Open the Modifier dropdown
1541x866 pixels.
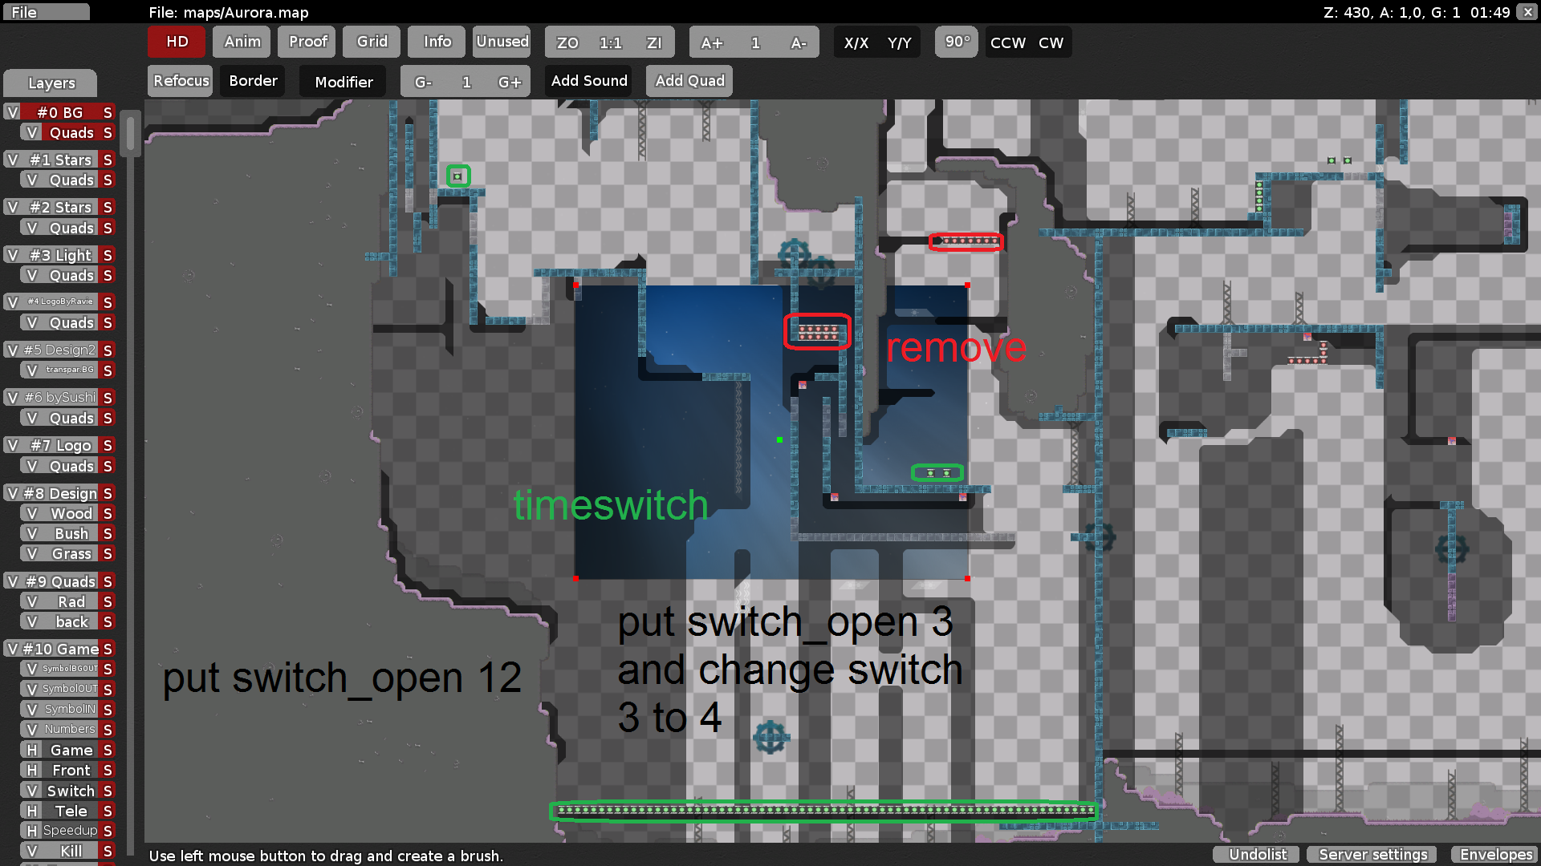[x=343, y=81]
